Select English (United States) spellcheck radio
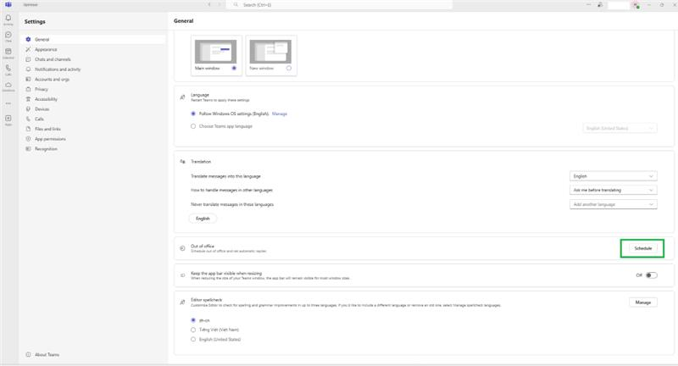 (193, 339)
